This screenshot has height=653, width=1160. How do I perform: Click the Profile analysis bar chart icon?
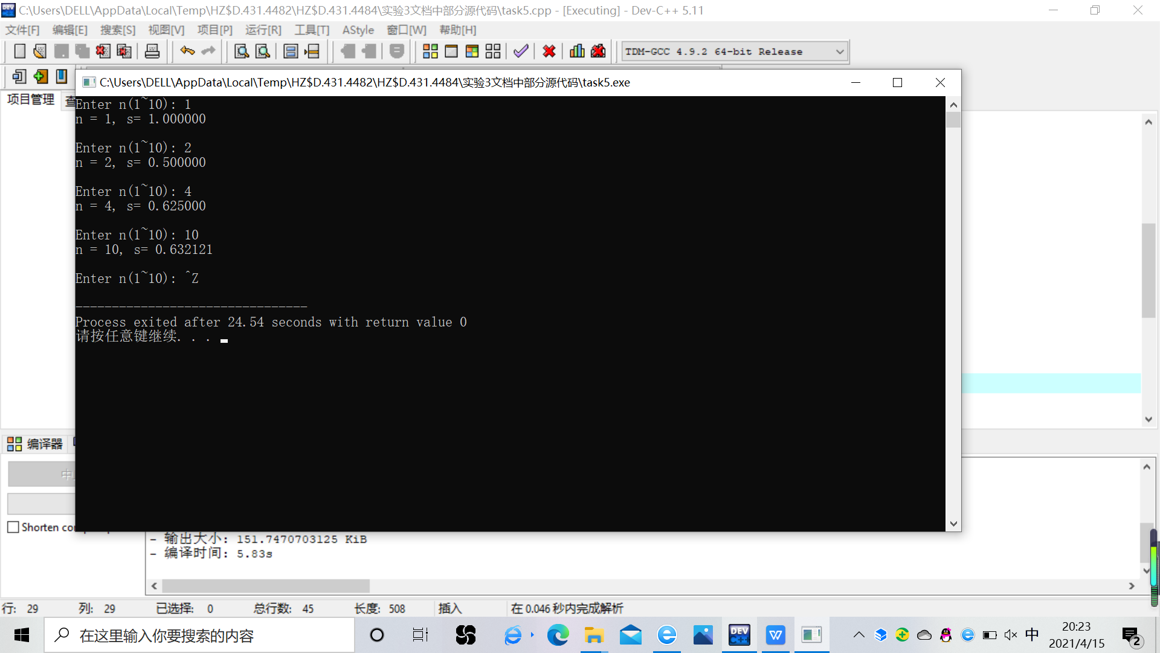pos(577,51)
